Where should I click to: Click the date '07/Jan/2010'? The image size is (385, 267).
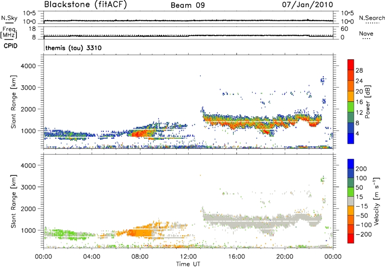click(308, 4)
